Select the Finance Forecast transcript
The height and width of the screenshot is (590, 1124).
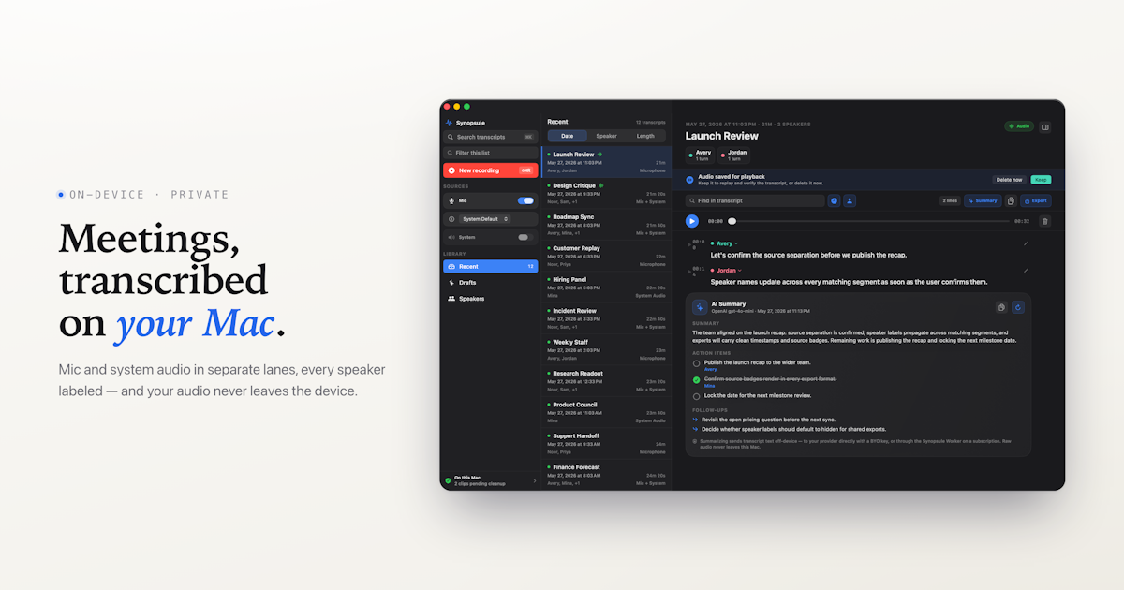tap(606, 474)
